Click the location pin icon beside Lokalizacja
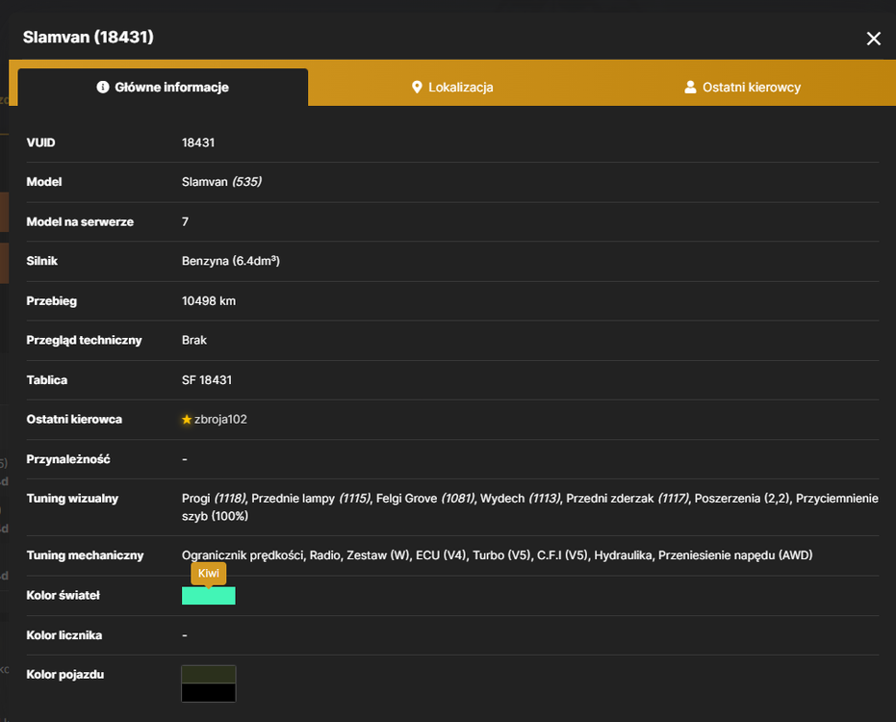896x722 pixels. click(417, 87)
